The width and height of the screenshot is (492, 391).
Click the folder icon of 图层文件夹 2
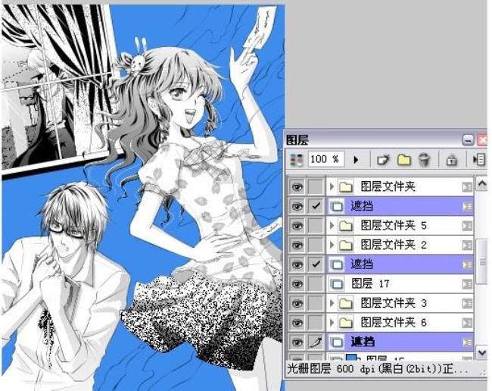345,246
